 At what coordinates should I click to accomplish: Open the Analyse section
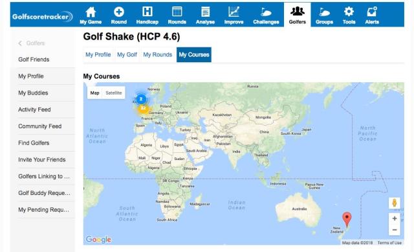[x=205, y=16]
